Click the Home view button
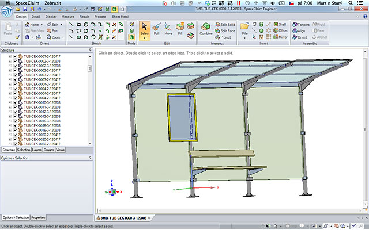This screenshot has width=369, height=230. (32, 24)
